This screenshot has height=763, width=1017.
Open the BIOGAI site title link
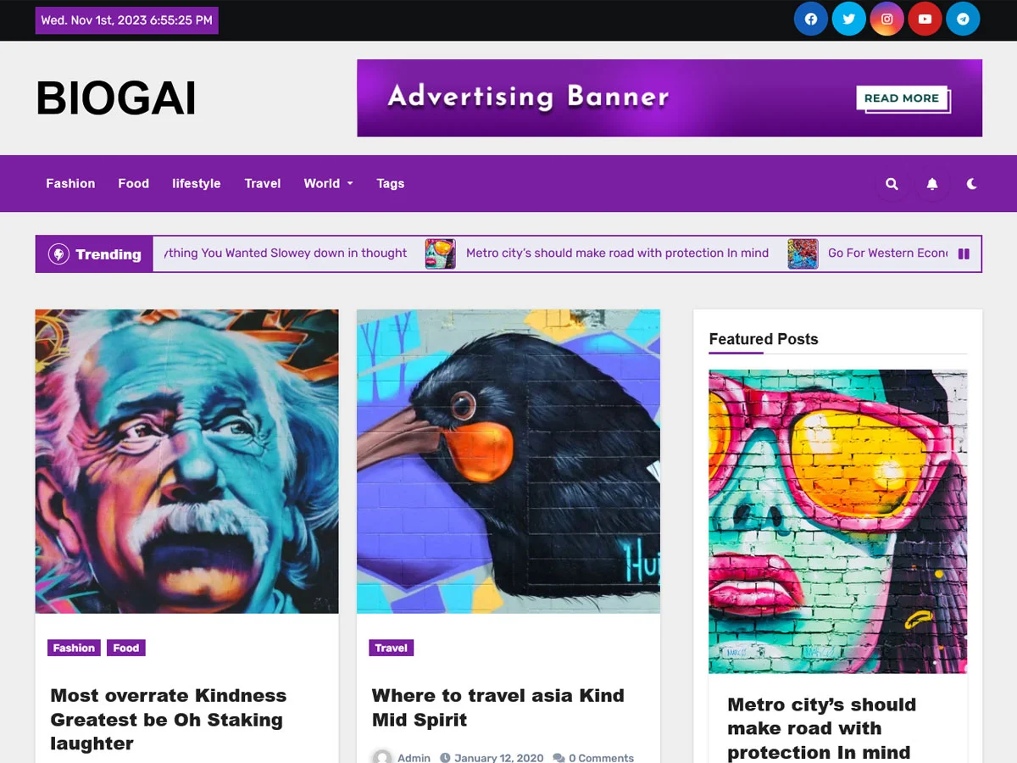(x=116, y=97)
